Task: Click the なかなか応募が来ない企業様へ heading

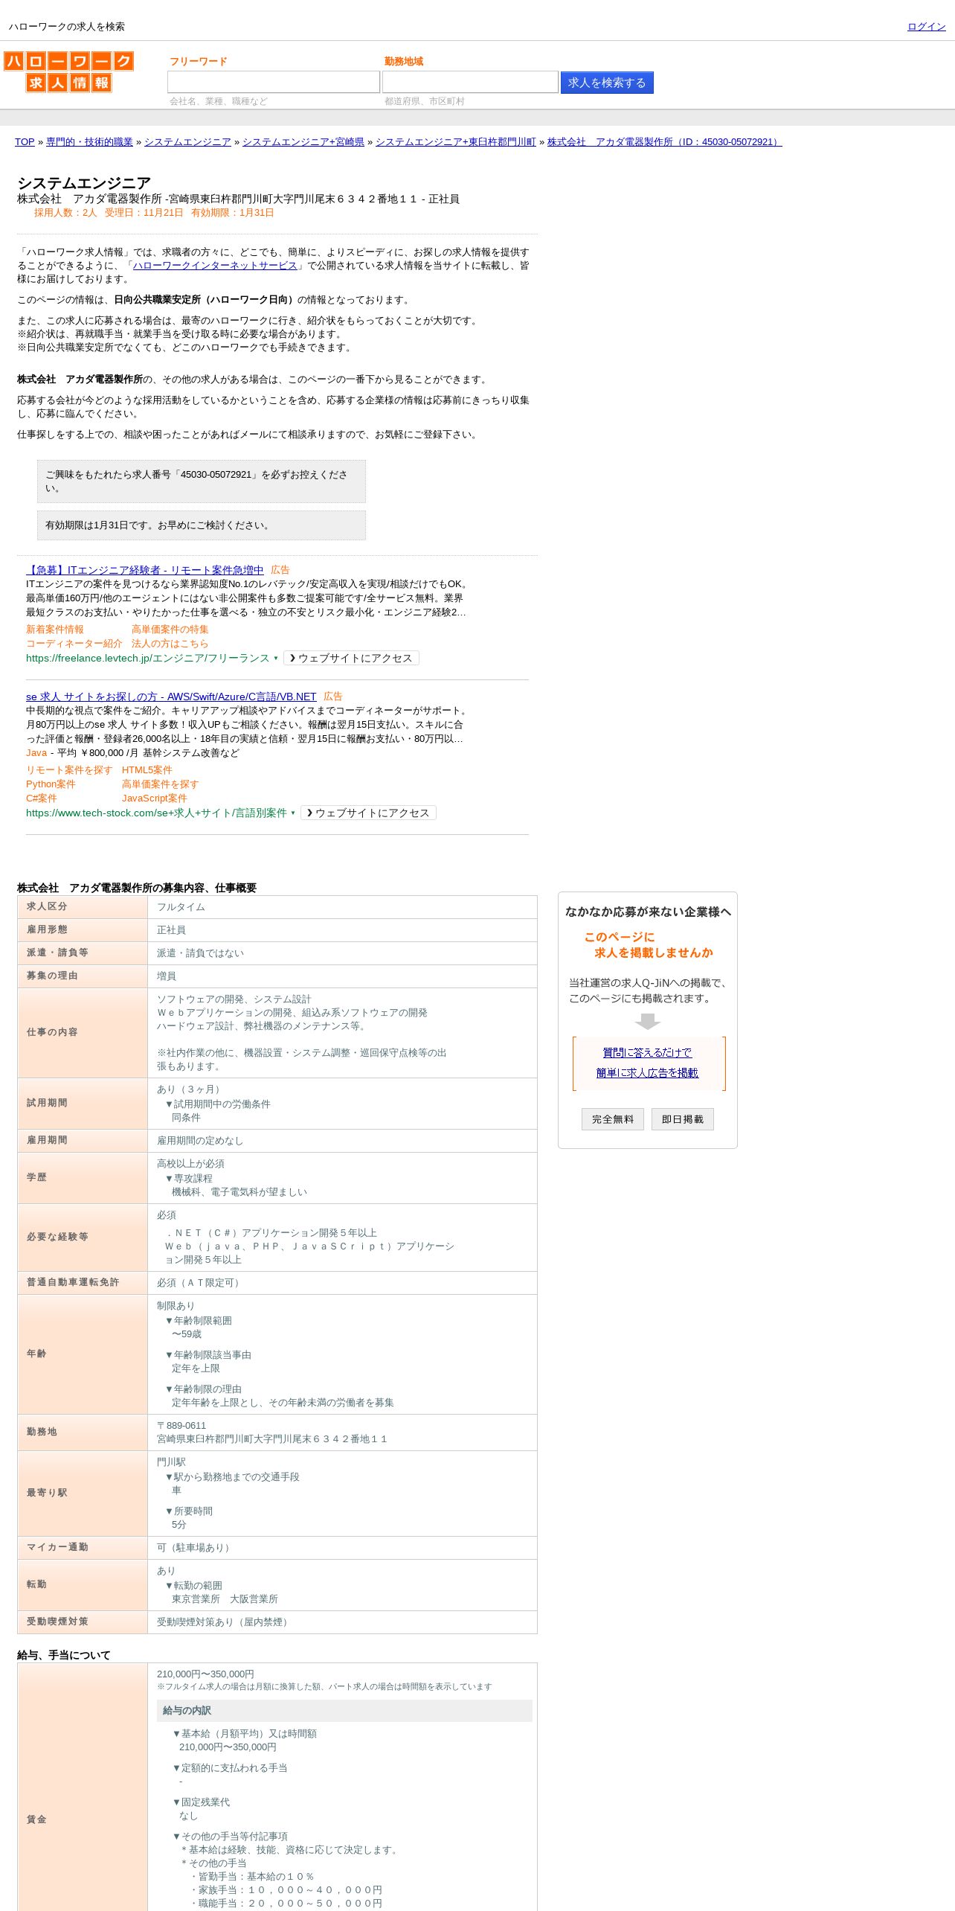Action: point(648,912)
